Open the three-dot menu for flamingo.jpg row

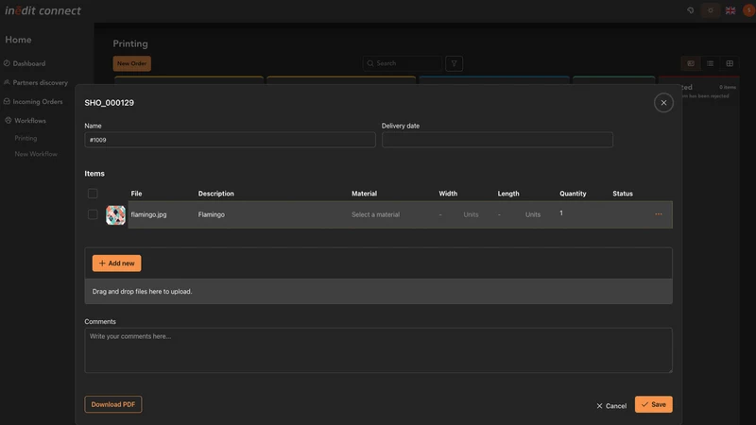tap(658, 214)
